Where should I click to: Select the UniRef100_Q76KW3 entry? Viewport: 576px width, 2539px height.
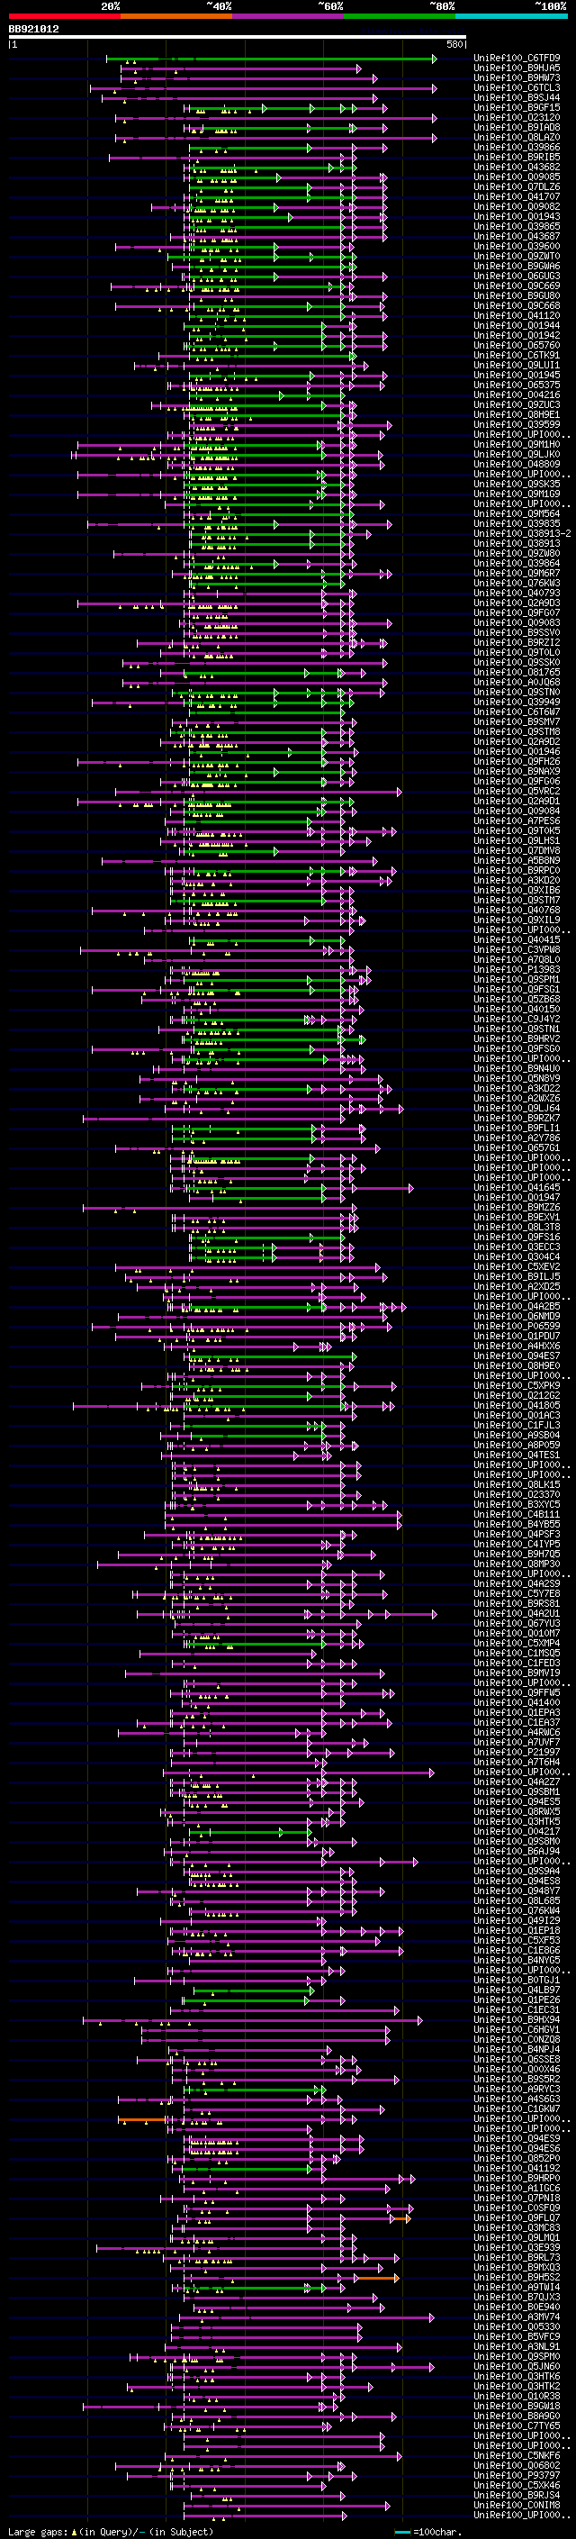[517, 583]
